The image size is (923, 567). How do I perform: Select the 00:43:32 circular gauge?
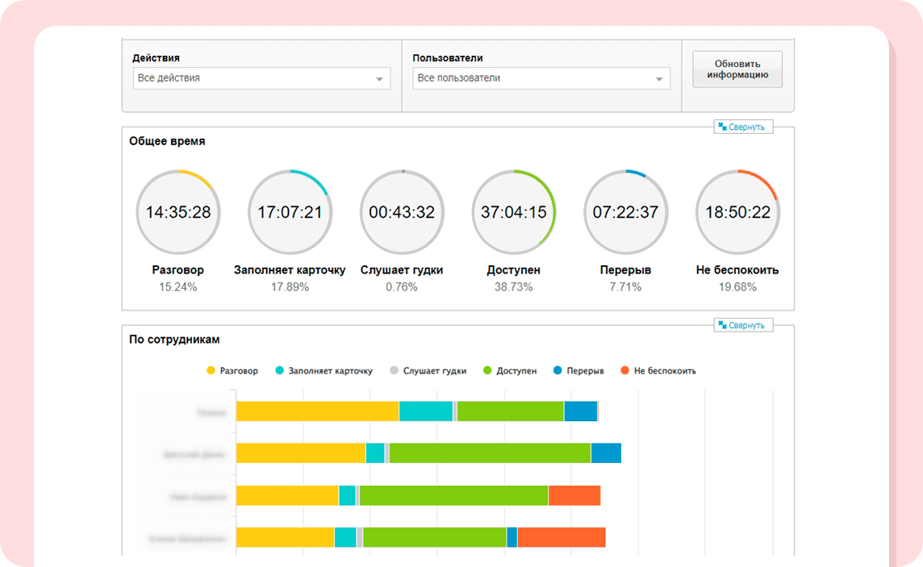click(x=402, y=212)
